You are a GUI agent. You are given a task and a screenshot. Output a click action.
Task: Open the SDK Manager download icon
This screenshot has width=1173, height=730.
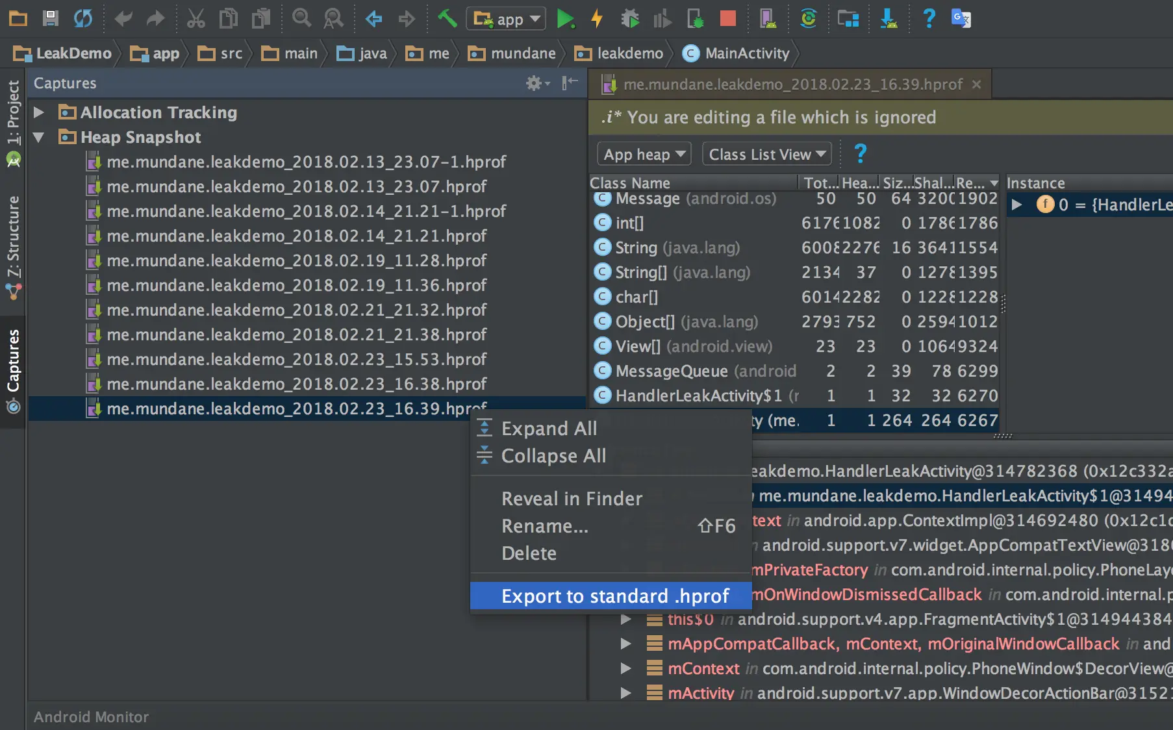tap(889, 19)
